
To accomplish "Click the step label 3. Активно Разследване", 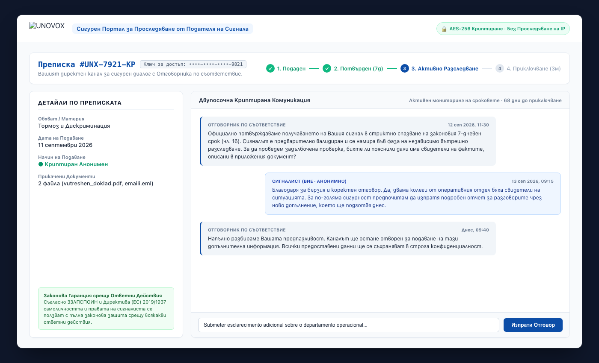I will 445,69.
